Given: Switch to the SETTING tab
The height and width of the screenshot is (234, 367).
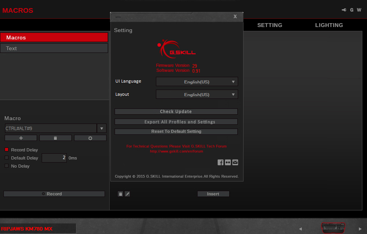Looking at the screenshot, I should point(270,25).
